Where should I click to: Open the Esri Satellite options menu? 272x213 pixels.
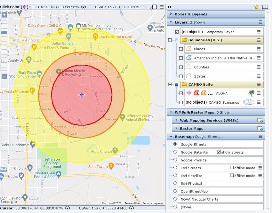260,176
